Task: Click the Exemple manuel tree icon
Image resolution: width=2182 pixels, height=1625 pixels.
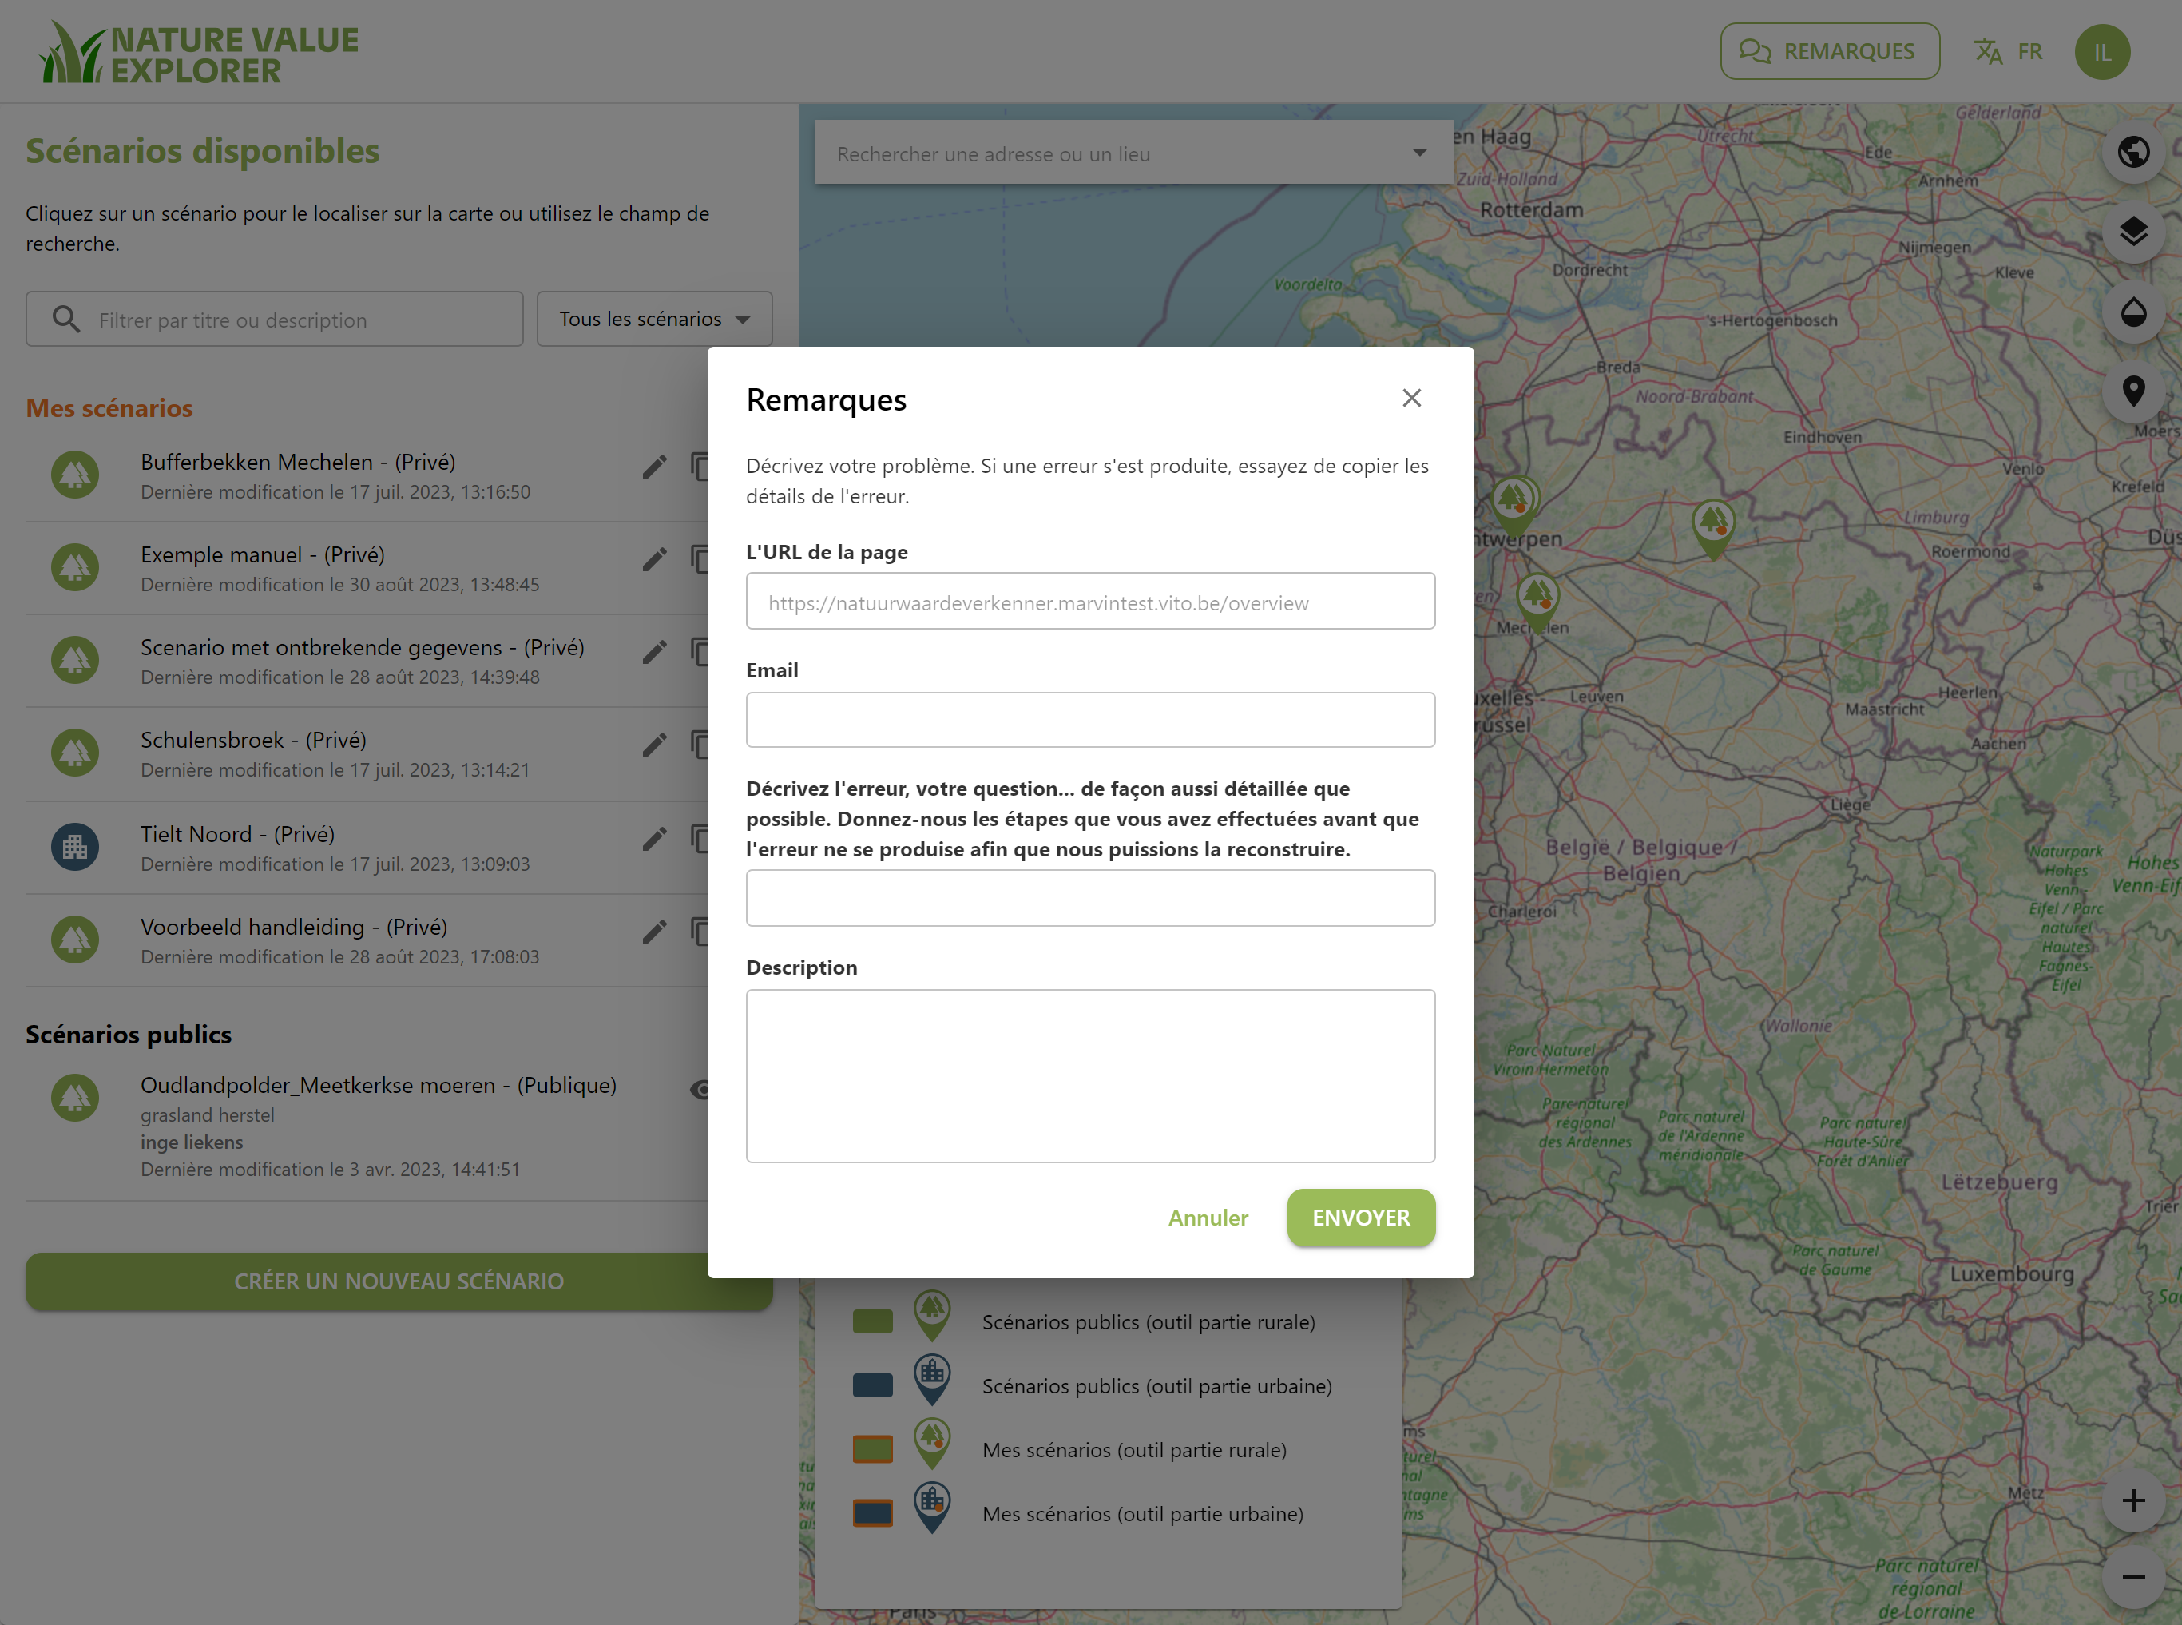Action: [x=75, y=567]
